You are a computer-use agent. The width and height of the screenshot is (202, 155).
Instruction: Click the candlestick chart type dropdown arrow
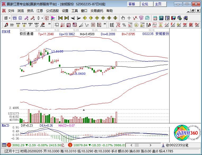pyautogui.click(x=42, y=18)
